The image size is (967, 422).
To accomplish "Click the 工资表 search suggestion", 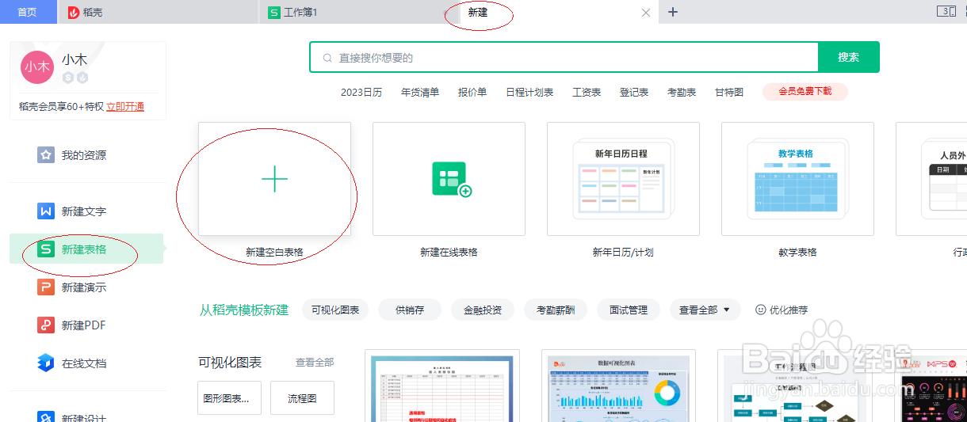I will pos(587,92).
